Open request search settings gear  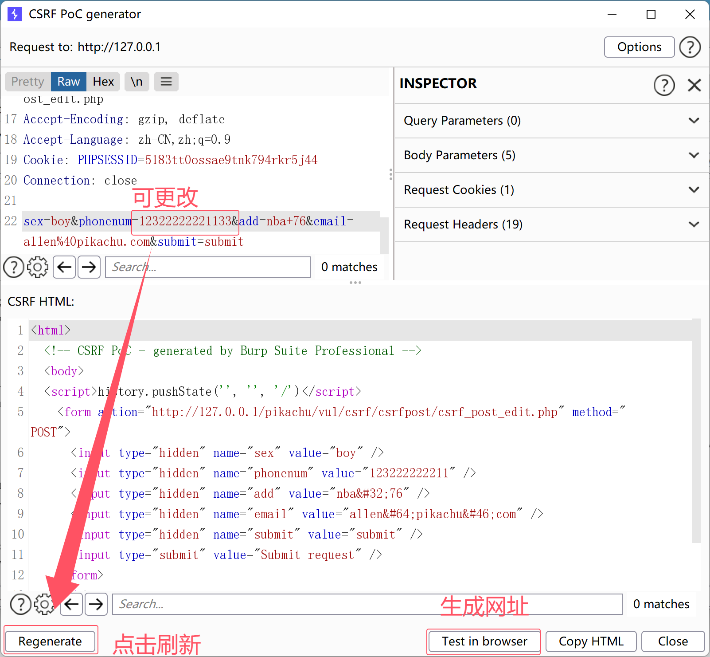pos(38,267)
